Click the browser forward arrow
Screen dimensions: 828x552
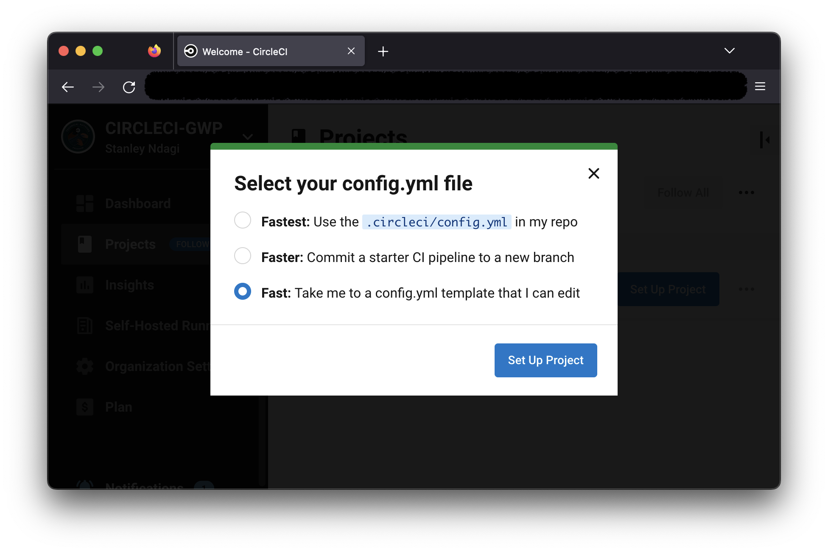(98, 87)
